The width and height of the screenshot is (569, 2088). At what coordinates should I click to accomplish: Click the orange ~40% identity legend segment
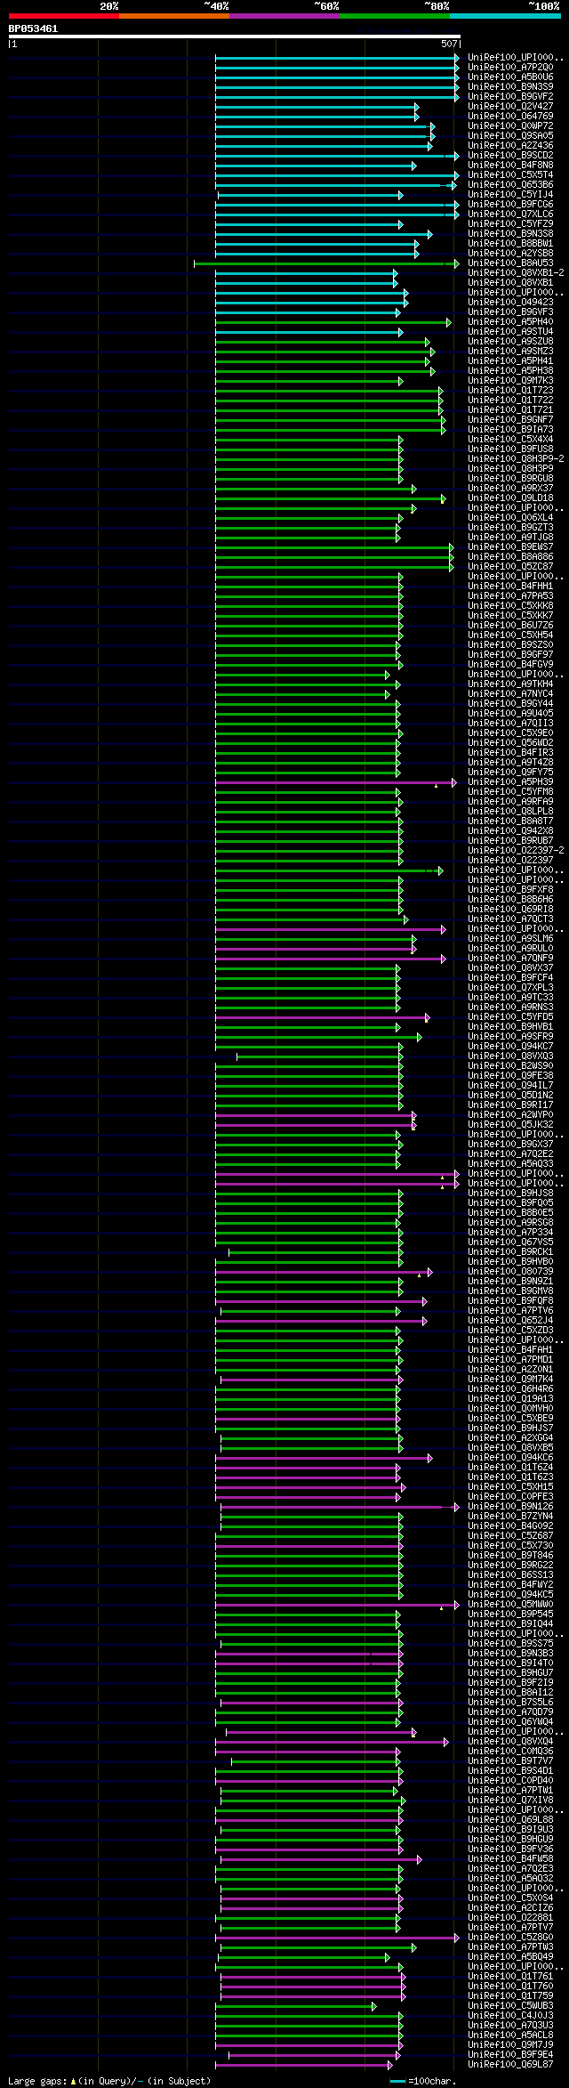[x=173, y=16]
